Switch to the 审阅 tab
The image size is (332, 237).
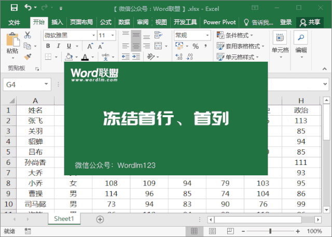coord(143,22)
